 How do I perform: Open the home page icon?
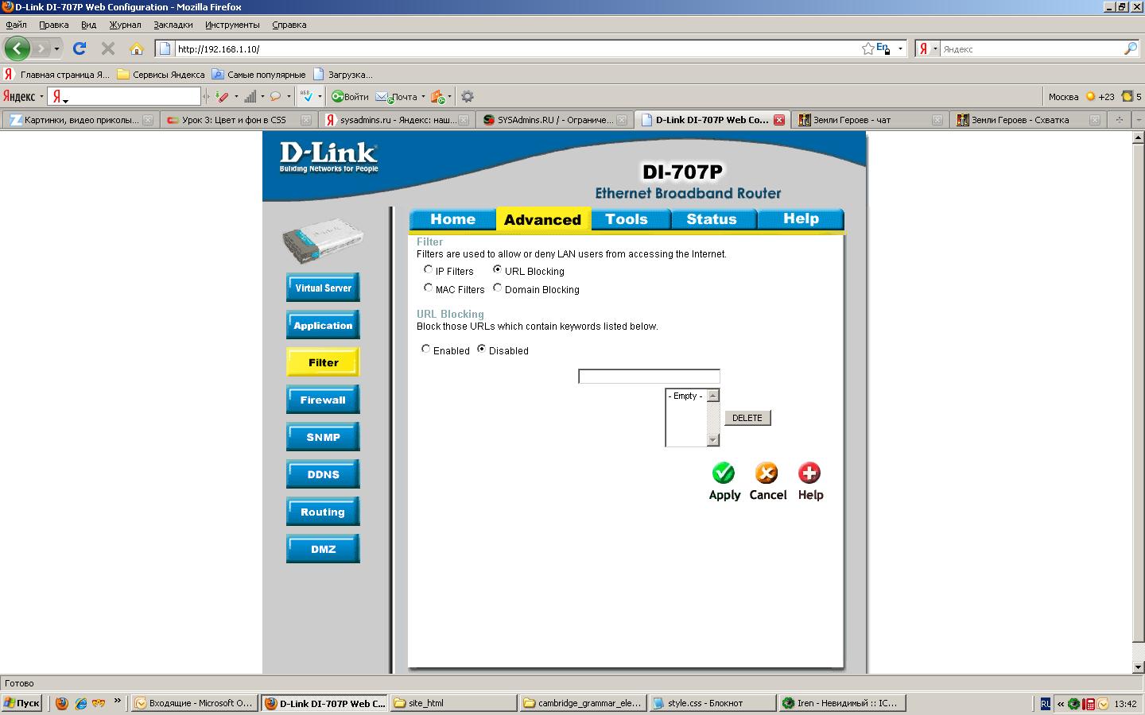pos(137,48)
